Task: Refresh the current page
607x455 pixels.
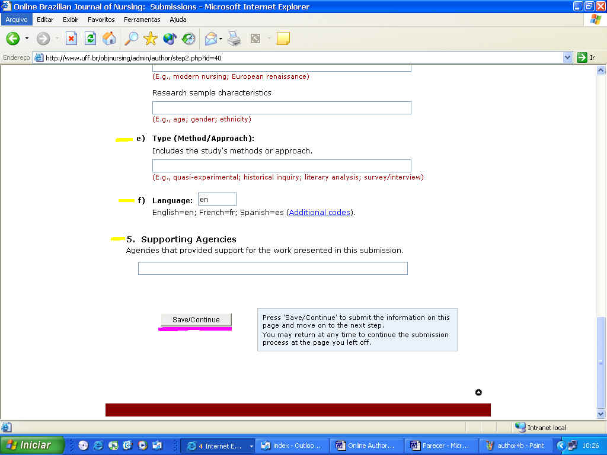Action: coord(90,39)
